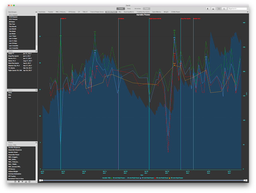Screen dimensions: 256x193
Task: Toggle the left sidebar panel icon
Action: tap(208, 9)
